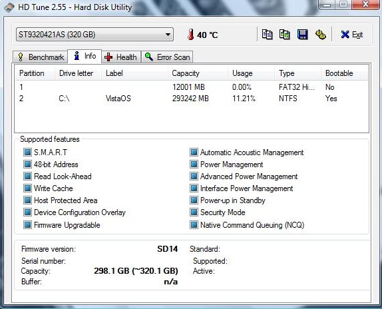Click the Security Mode checkbox
Screen dimensions: 382x309
pyautogui.click(x=194, y=212)
